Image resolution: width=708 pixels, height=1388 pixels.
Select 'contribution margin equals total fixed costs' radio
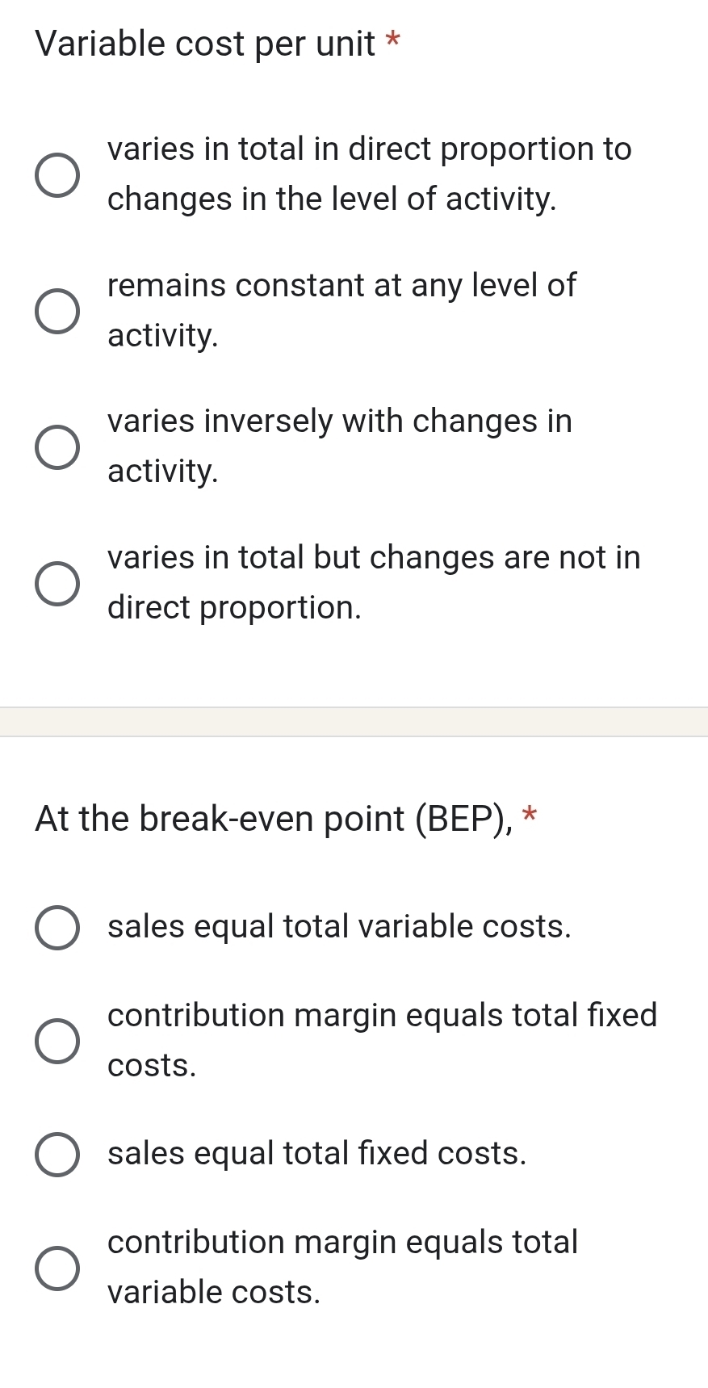click(x=57, y=1041)
